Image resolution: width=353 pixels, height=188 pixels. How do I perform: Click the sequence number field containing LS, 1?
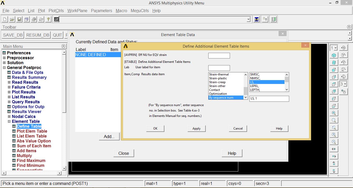[x=269, y=99]
